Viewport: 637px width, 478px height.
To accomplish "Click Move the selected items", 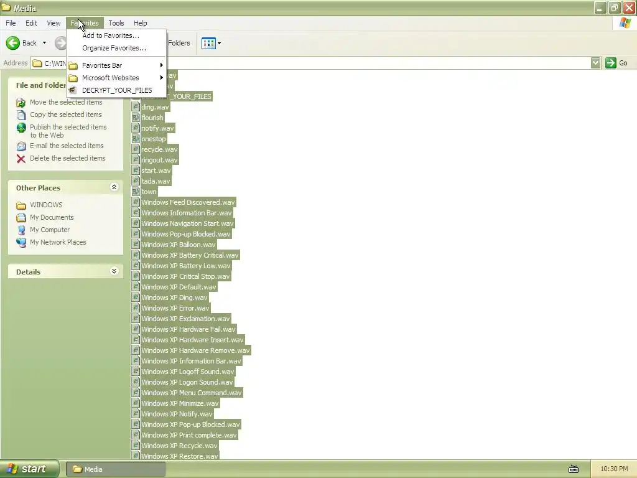I will (x=66, y=102).
